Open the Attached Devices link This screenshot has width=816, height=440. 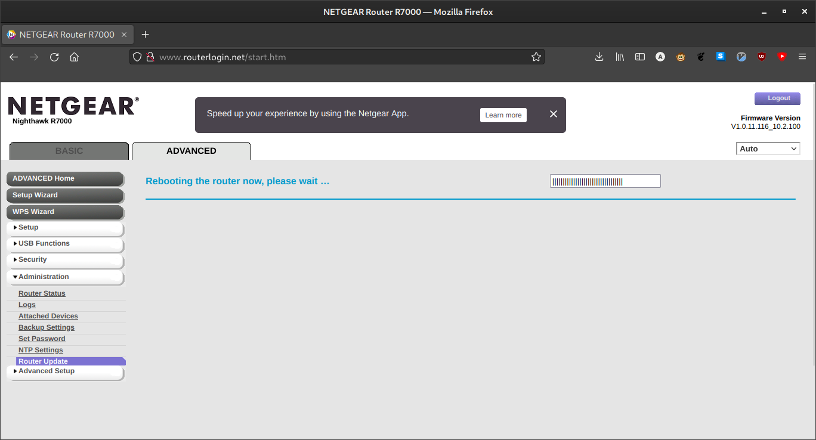(48, 316)
